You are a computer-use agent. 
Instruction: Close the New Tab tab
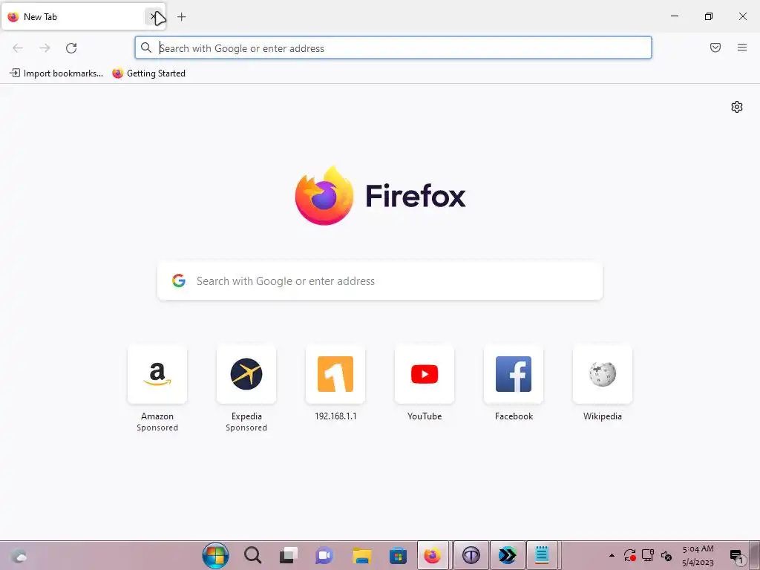(x=153, y=17)
